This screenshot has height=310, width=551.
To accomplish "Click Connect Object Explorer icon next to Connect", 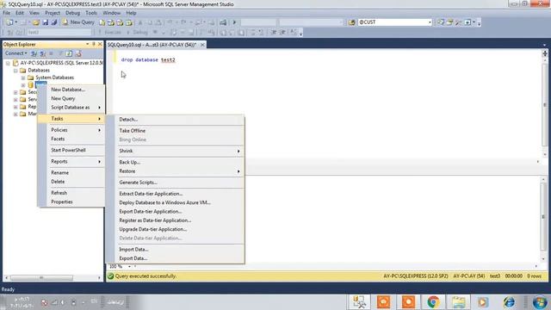I will tap(34, 53).
